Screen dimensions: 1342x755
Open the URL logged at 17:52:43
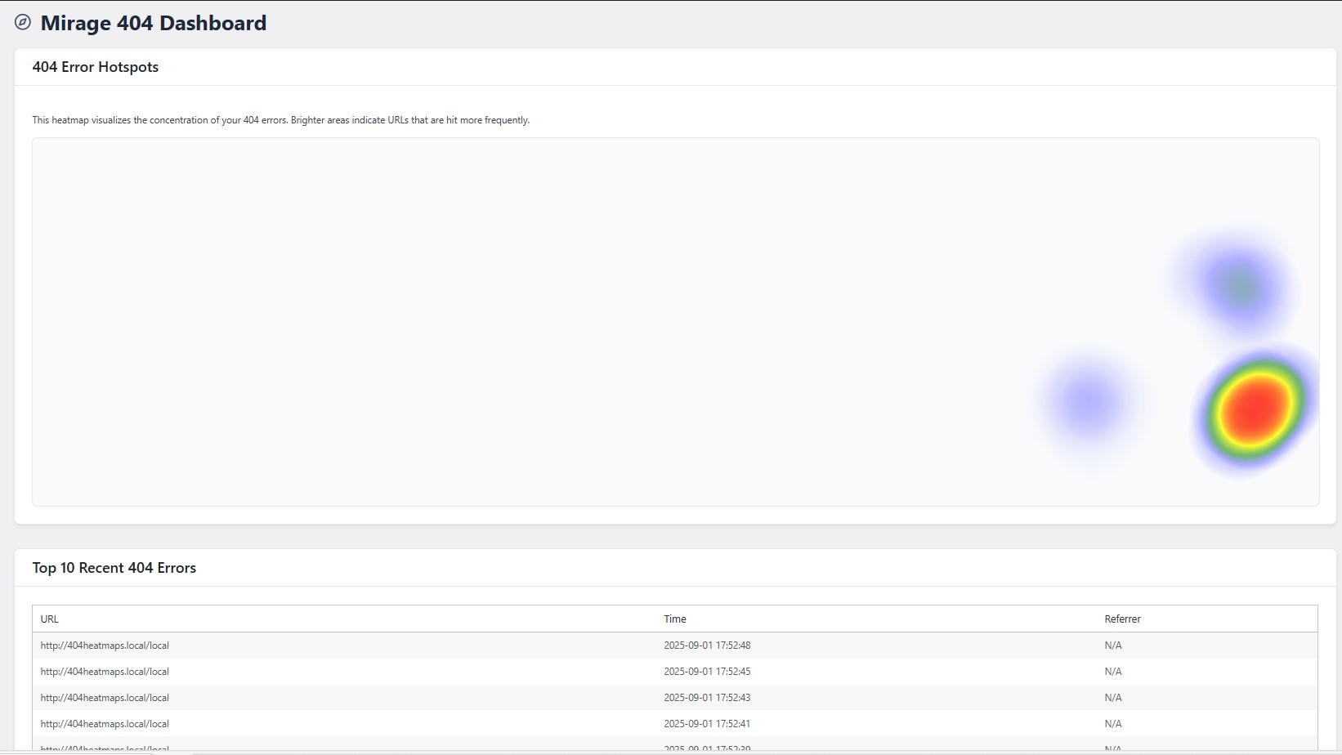coord(105,698)
